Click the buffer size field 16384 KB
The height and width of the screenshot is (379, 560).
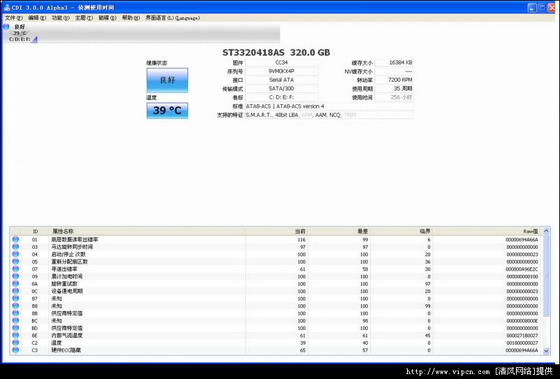395,62
